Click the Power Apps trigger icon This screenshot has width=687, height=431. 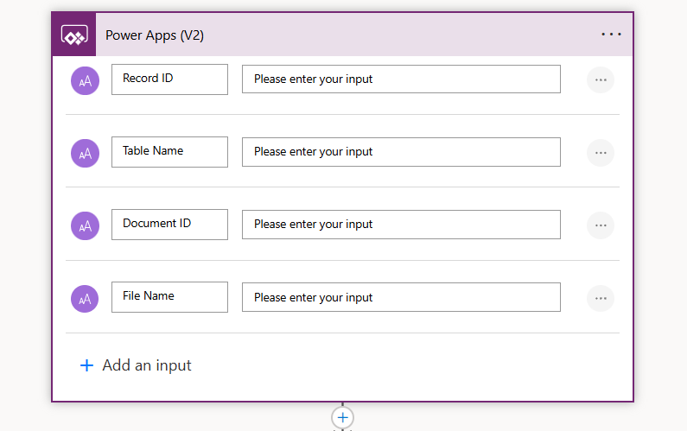[x=74, y=35]
